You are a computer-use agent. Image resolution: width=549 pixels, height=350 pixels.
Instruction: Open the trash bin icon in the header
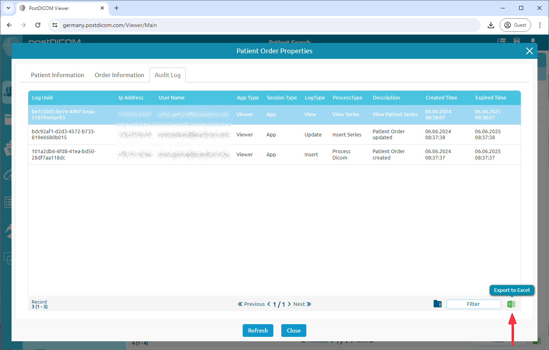(x=516, y=41)
